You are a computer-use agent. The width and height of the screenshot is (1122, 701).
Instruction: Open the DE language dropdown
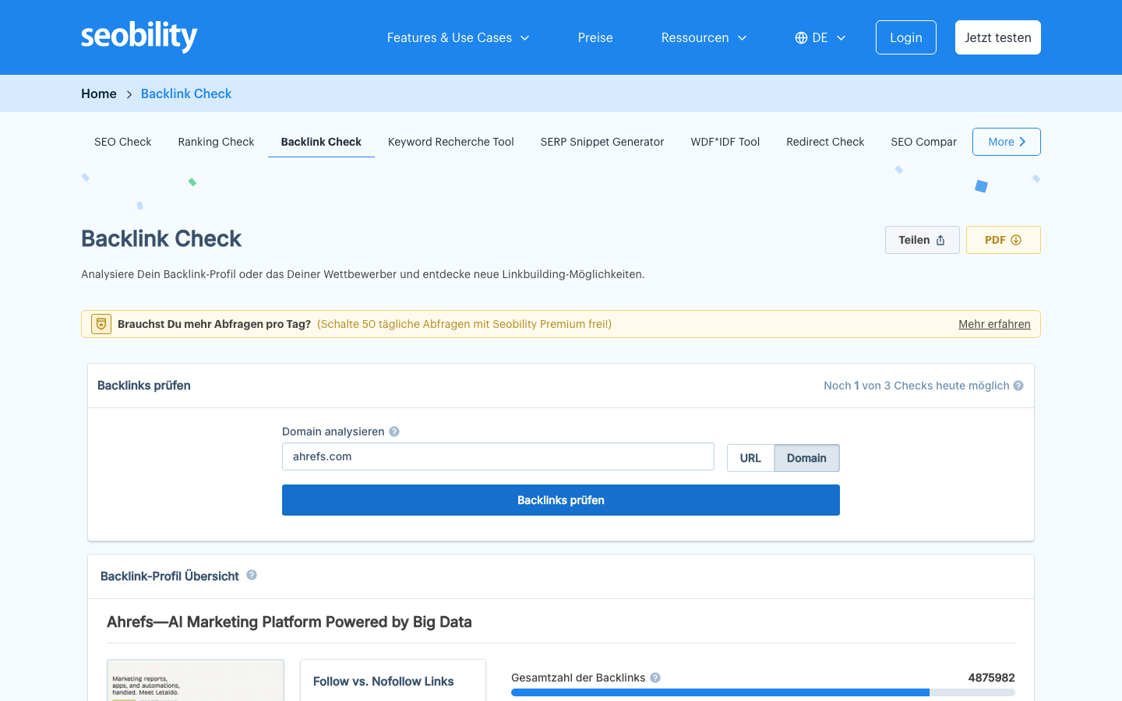tap(820, 37)
